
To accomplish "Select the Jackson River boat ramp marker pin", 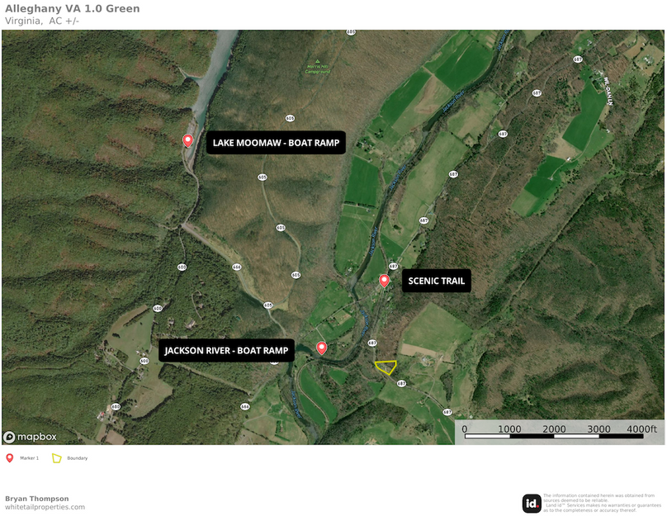I will (322, 347).
